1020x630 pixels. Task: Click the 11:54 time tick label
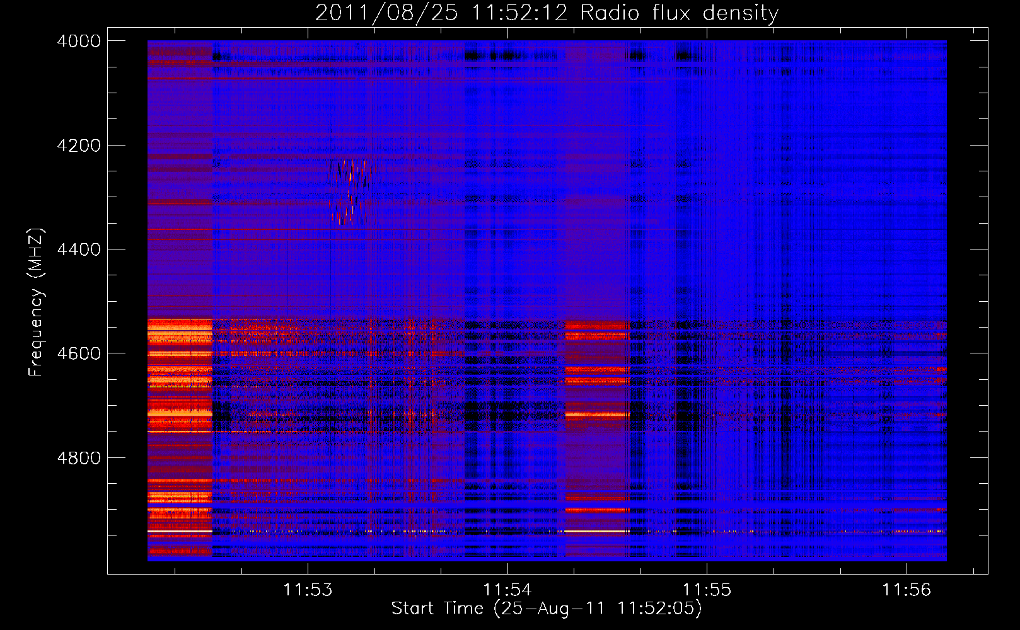[507, 590]
